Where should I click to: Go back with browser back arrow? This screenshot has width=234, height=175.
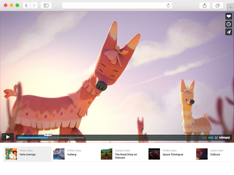point(26,6)
